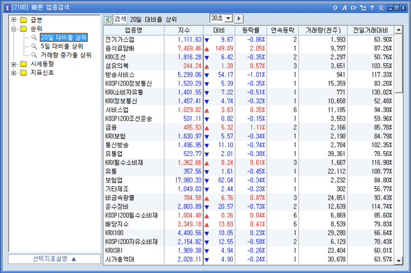Image resolution: width=411 pixels, height=273 pixels.
Task: Sort by 등락률 column header
Action: point(251,30)
